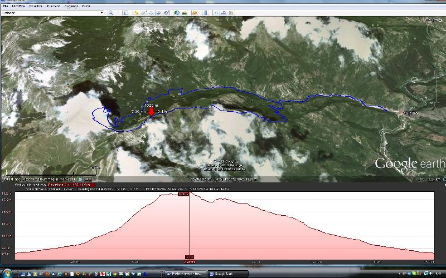Click the Windows Start button

[7, 274]
